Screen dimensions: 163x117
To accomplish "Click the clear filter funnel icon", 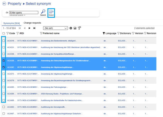I will pos(79,28).
